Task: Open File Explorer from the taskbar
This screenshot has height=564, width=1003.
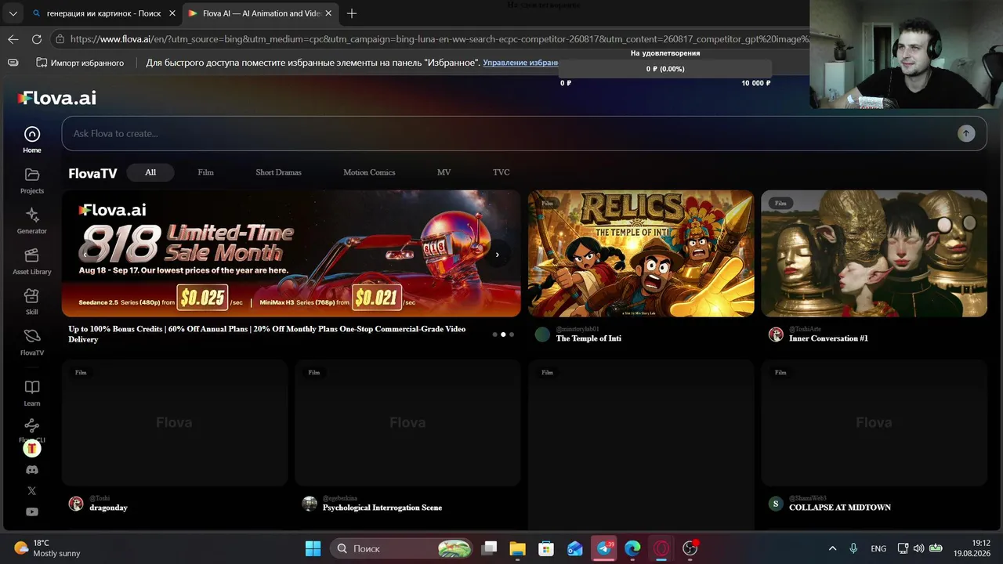Action: [517, 548]
